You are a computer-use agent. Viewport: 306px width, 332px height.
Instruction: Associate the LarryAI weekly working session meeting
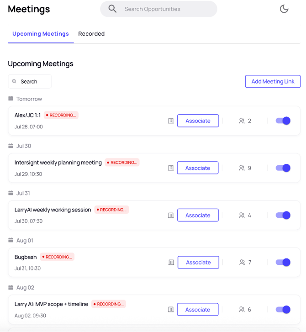click(198, 215)
